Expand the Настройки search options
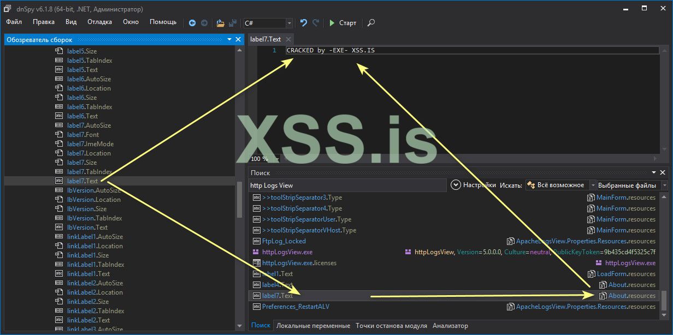This screenshot has height=335, width=673. point(456,185)
